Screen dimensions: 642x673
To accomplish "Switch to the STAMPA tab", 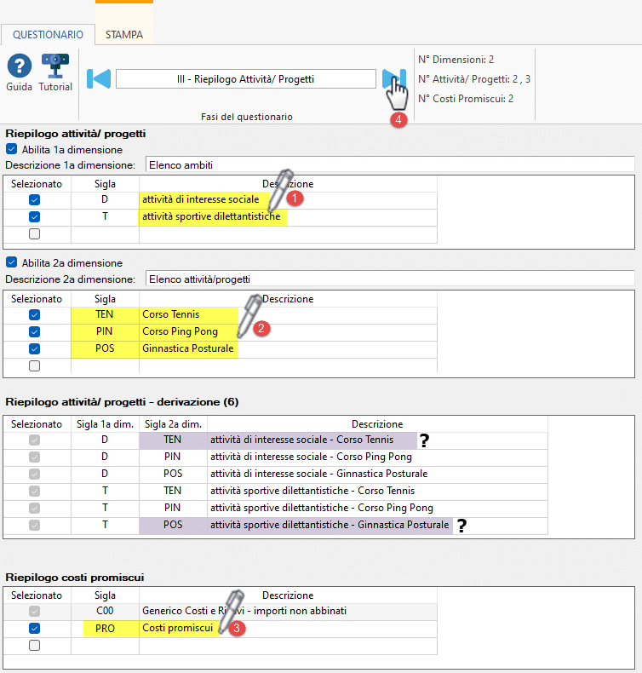I will tap(124, 35).
